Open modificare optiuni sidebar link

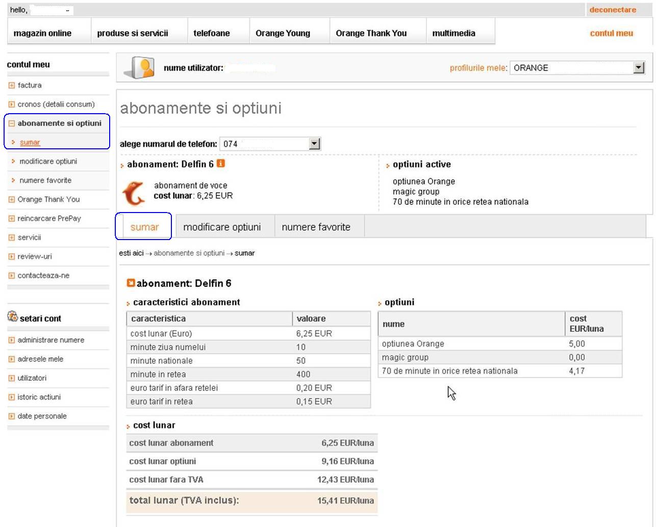(48, 162)
